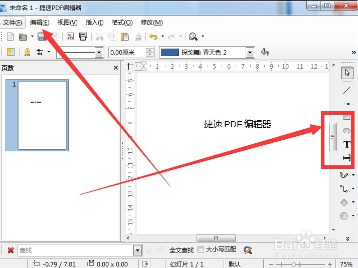Open the fill color name dropdown
358x268 pixels.
250,53
